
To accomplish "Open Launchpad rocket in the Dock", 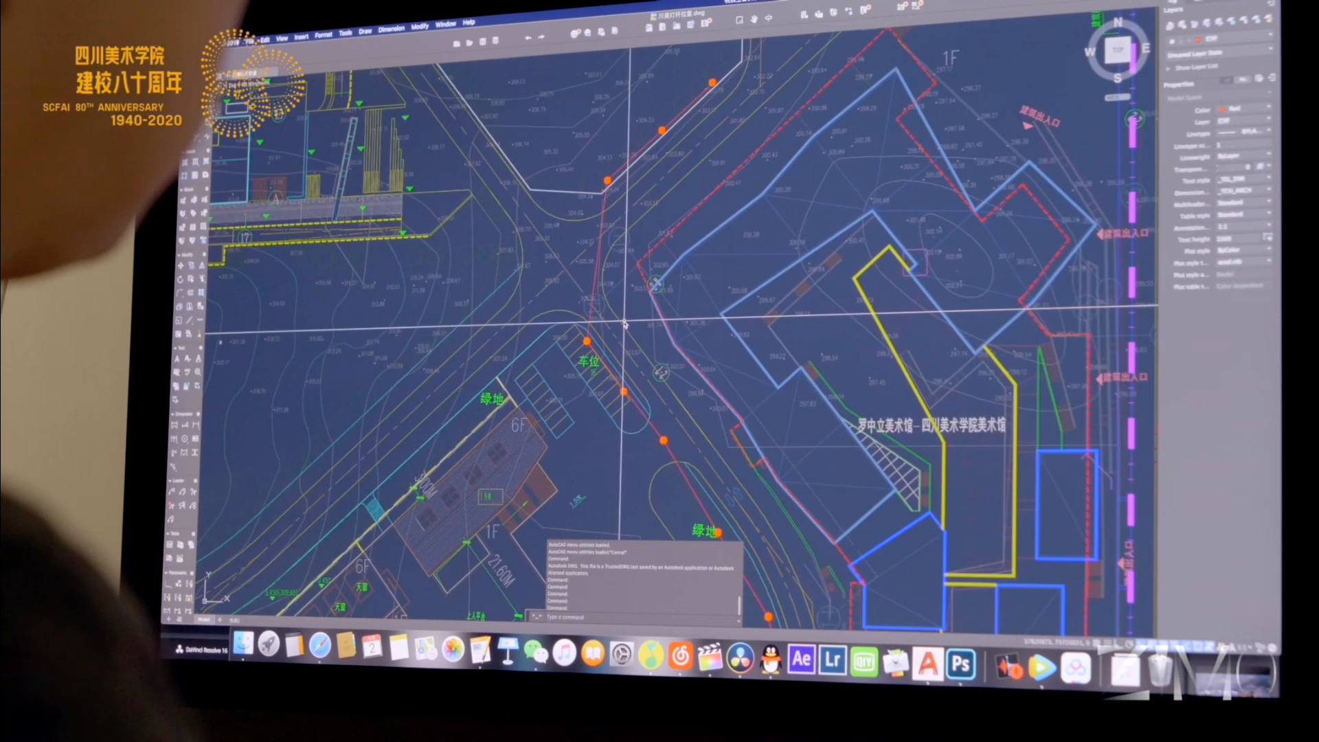I will coord(269,644).
